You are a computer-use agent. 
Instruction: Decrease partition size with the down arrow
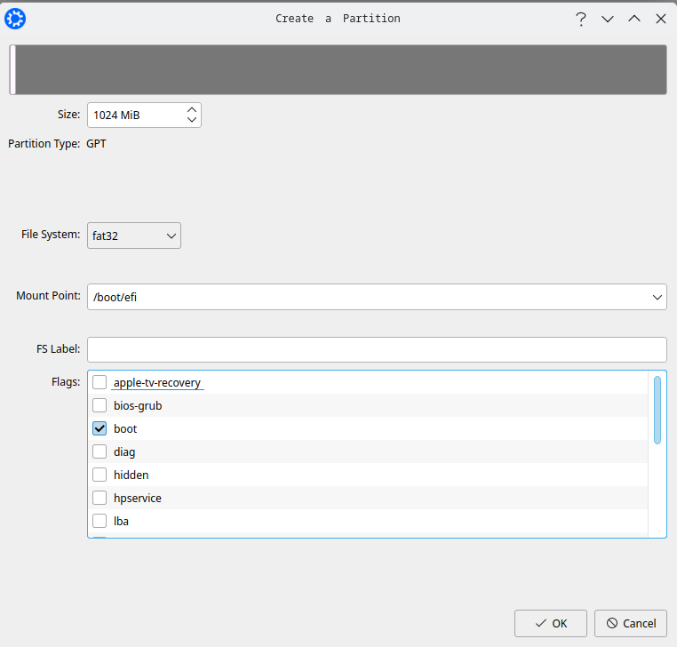pos(192,120)
